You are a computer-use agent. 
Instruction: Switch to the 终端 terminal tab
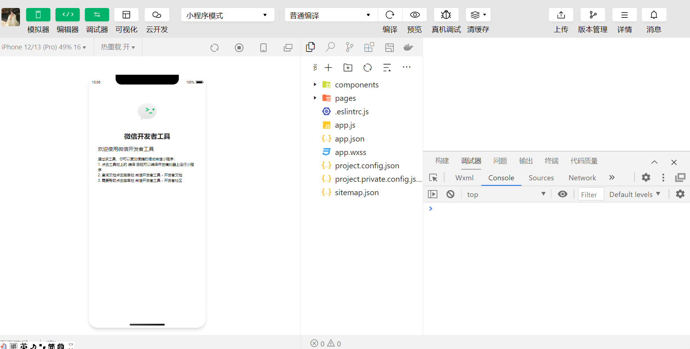pos(551,161)
